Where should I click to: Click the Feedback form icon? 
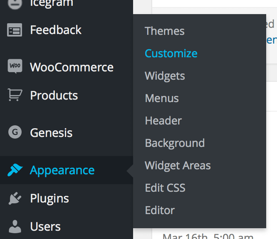point(15,30)
